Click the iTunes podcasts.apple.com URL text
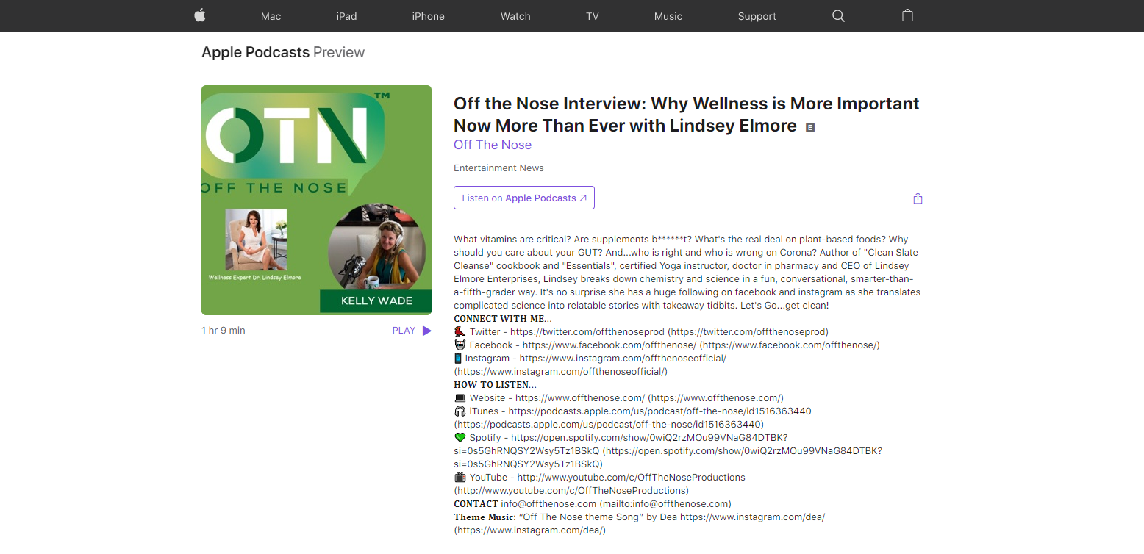1144x554 pixels. [659, 411]
